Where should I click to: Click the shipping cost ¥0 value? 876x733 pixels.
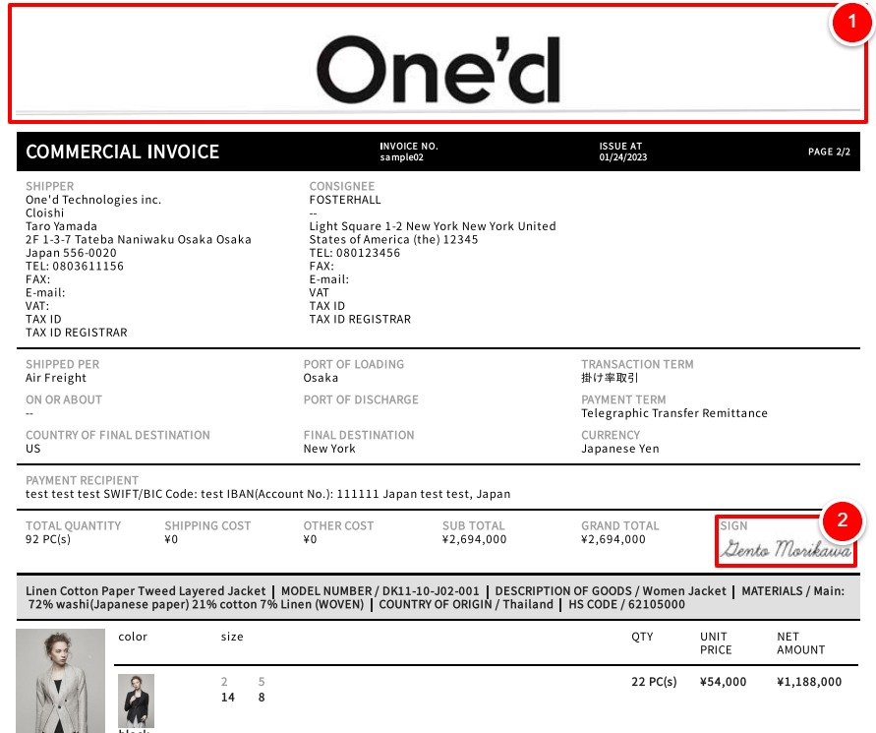pos(171,539)
